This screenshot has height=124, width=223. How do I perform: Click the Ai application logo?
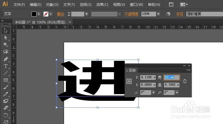(5, 4)
